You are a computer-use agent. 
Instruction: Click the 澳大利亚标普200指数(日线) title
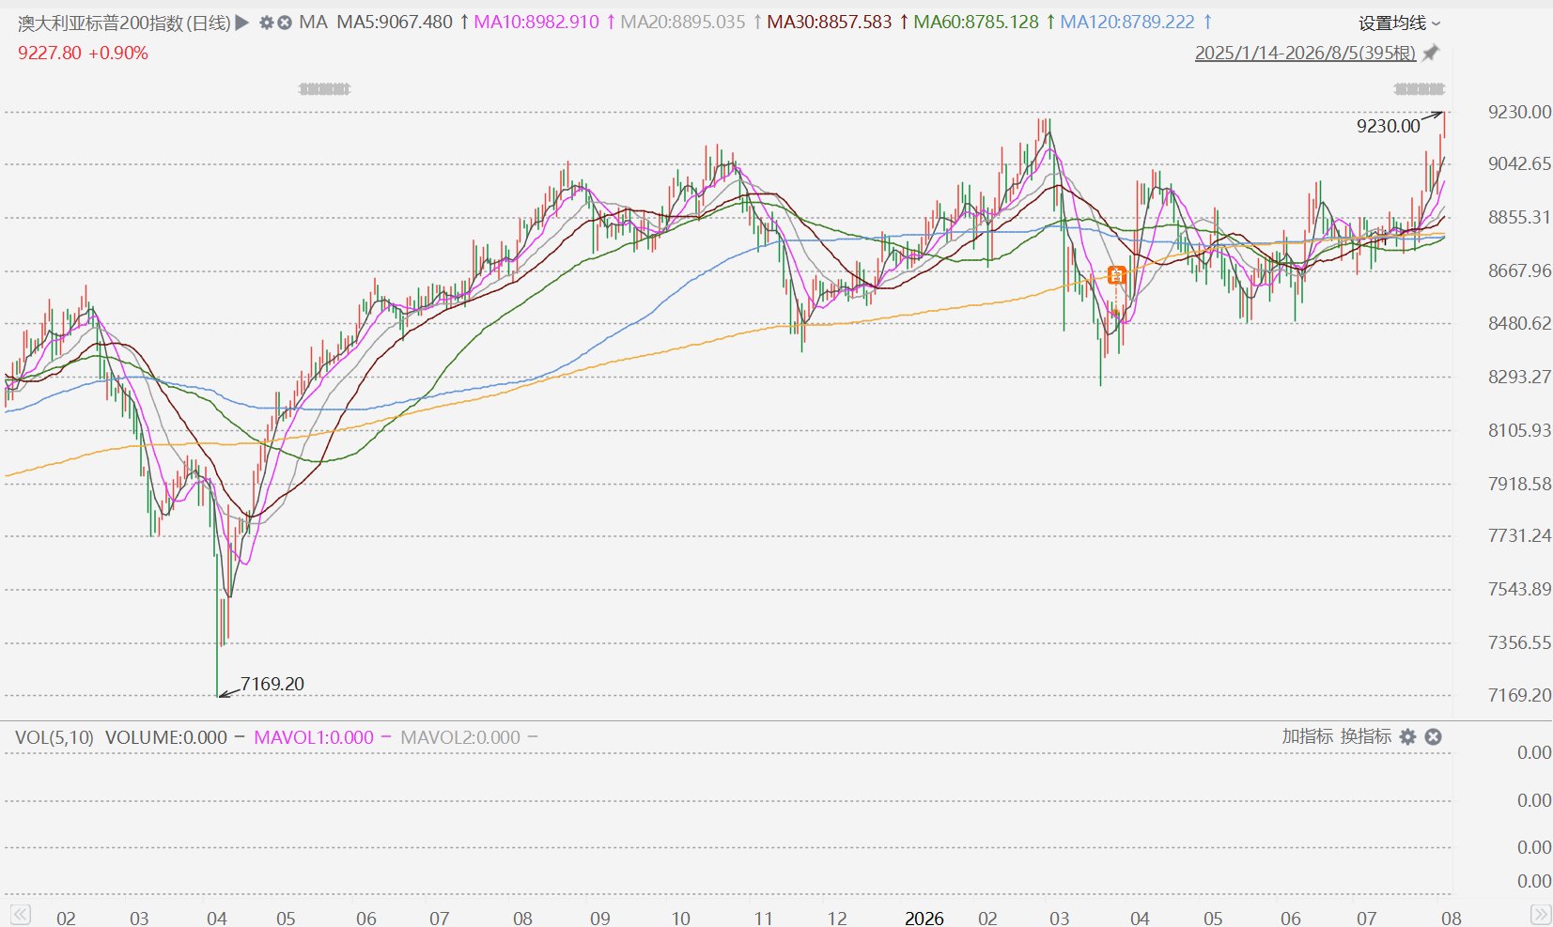(x=124, y=23)
